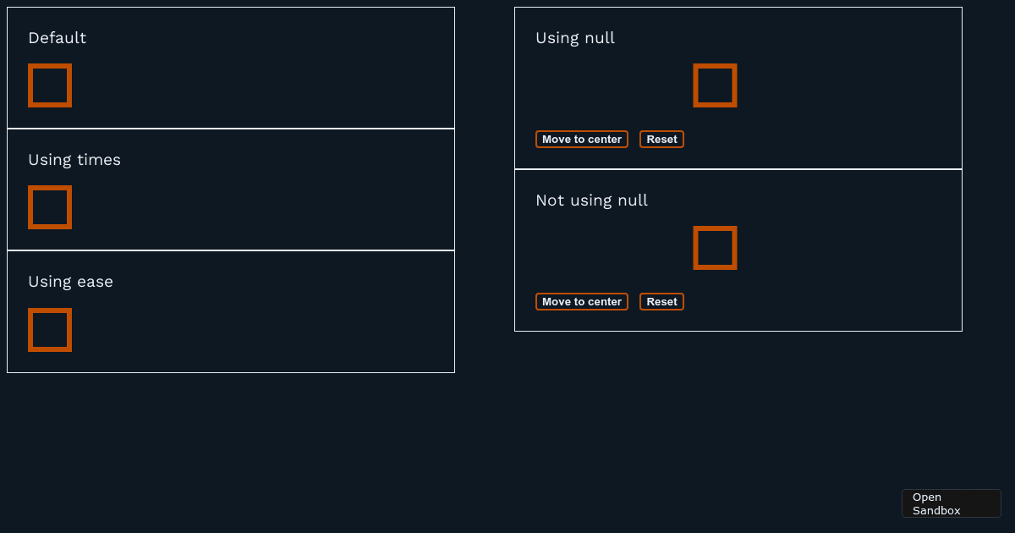Image resolution: width=1015 pixels, height=533 pixels.
Task: Click the Using times label
Action: coord(74,159)
